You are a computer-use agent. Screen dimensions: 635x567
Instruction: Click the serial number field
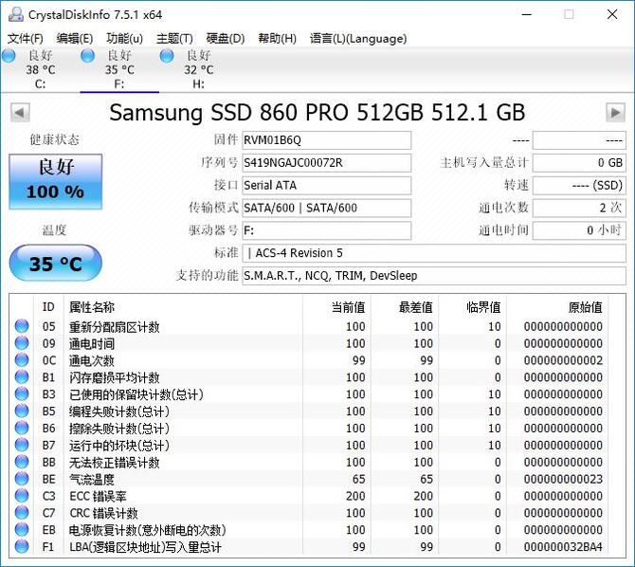(x=326, y=162)
